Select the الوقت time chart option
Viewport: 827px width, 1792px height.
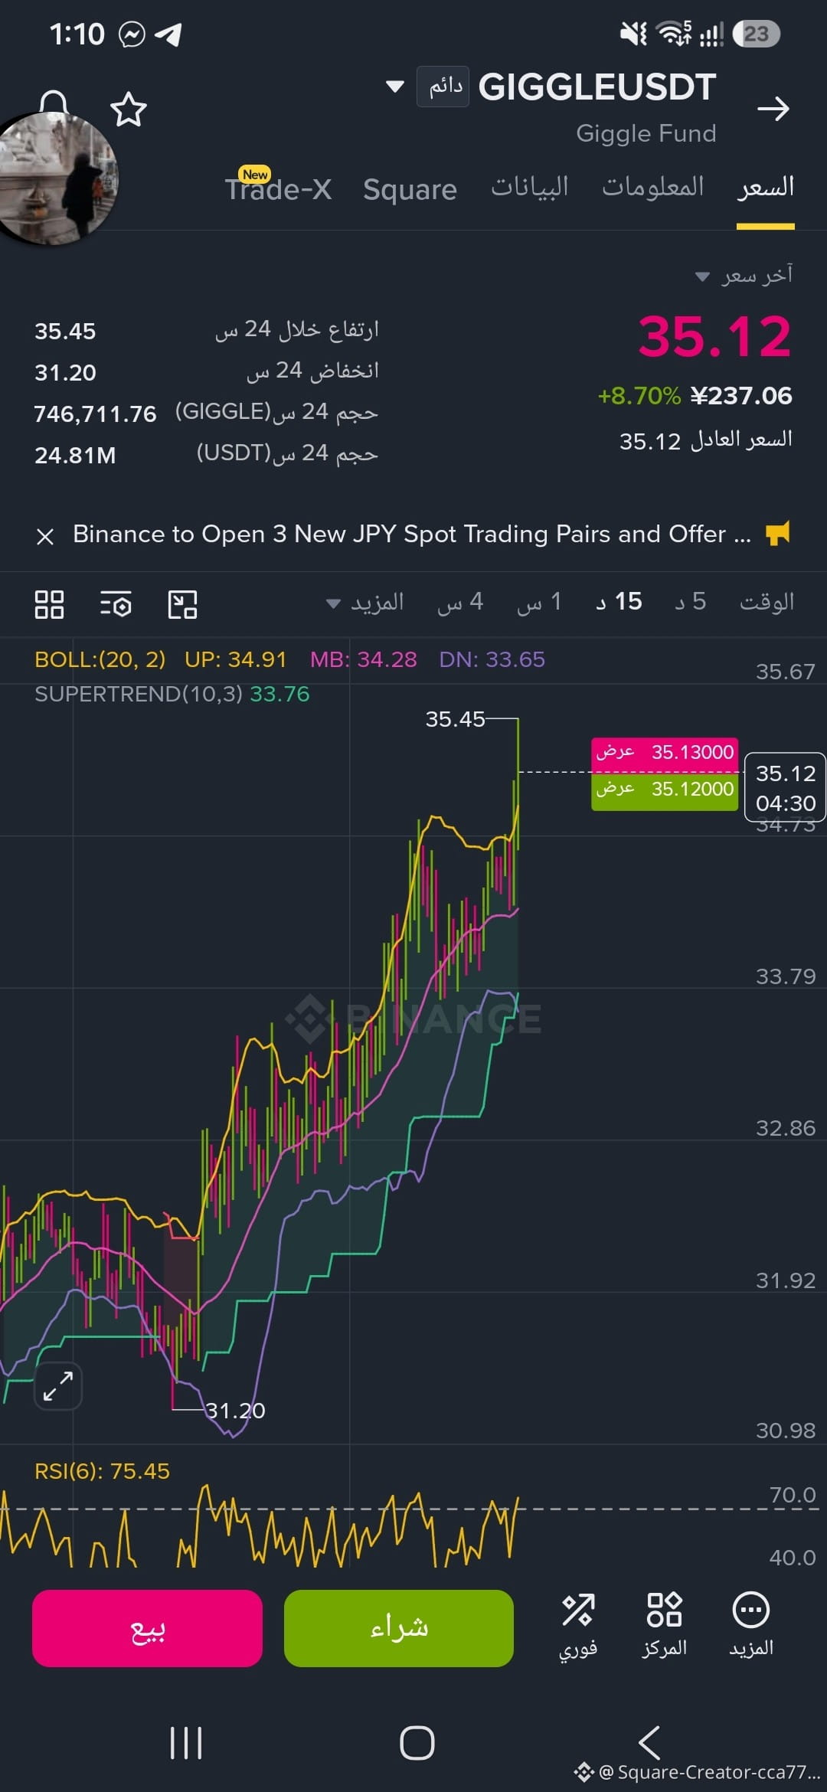point(767,602)
